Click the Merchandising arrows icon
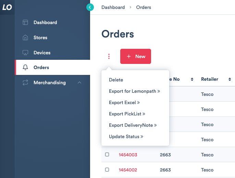235x178 pixels. click(x=25, y=83)
